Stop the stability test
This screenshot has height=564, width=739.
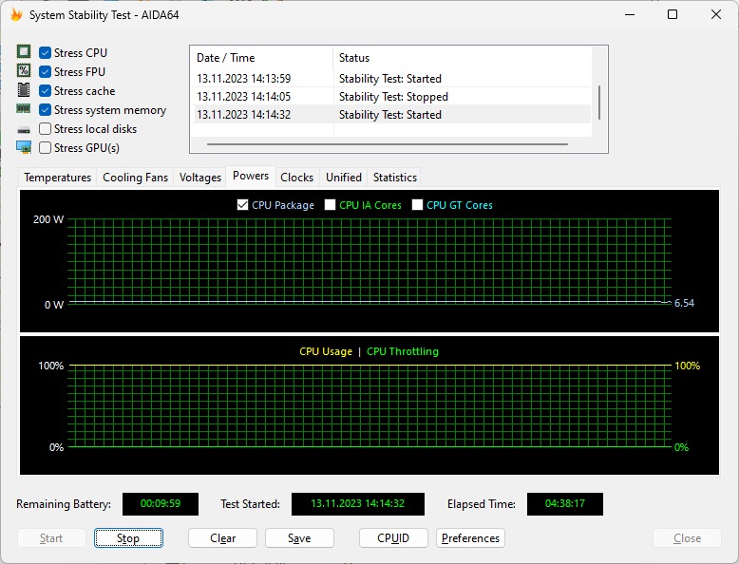[x=128, y=538]
